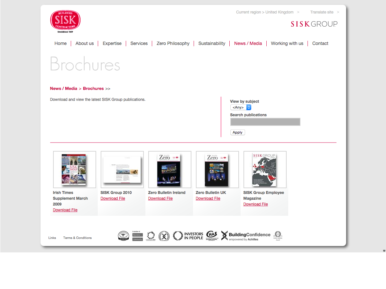Open the Links footer link
The height and width of the screenshot is (289, 386).
(x=52, y=238)
